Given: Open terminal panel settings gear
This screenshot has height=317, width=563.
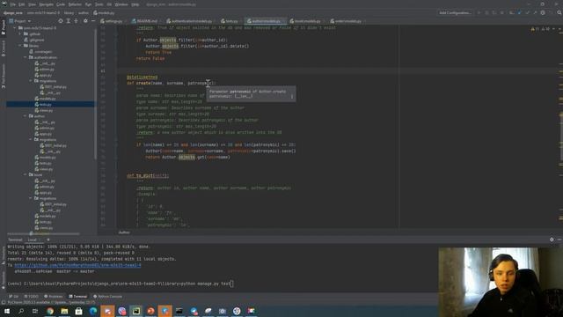Looking at the screenshot, I should (552, 240).
